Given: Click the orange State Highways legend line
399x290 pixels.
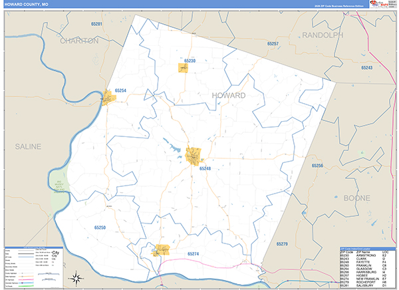Looking at the screenshot, I should tap(26, 276).
